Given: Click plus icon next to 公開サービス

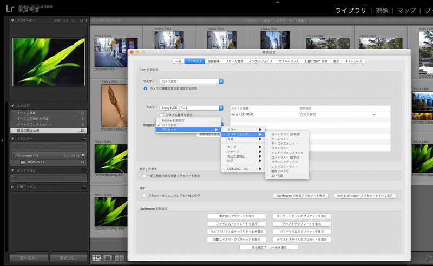Looking at the screenshot, I should point(84,187).
